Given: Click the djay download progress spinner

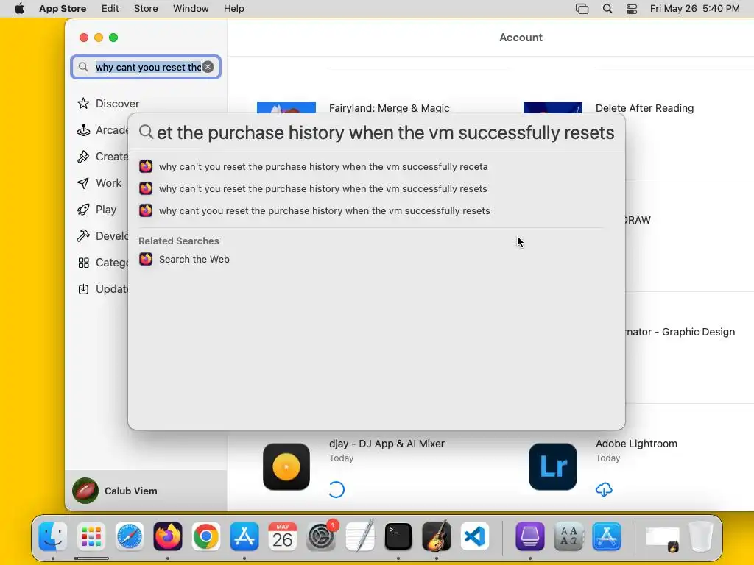Looking at the screenshot, I should 337,489.
